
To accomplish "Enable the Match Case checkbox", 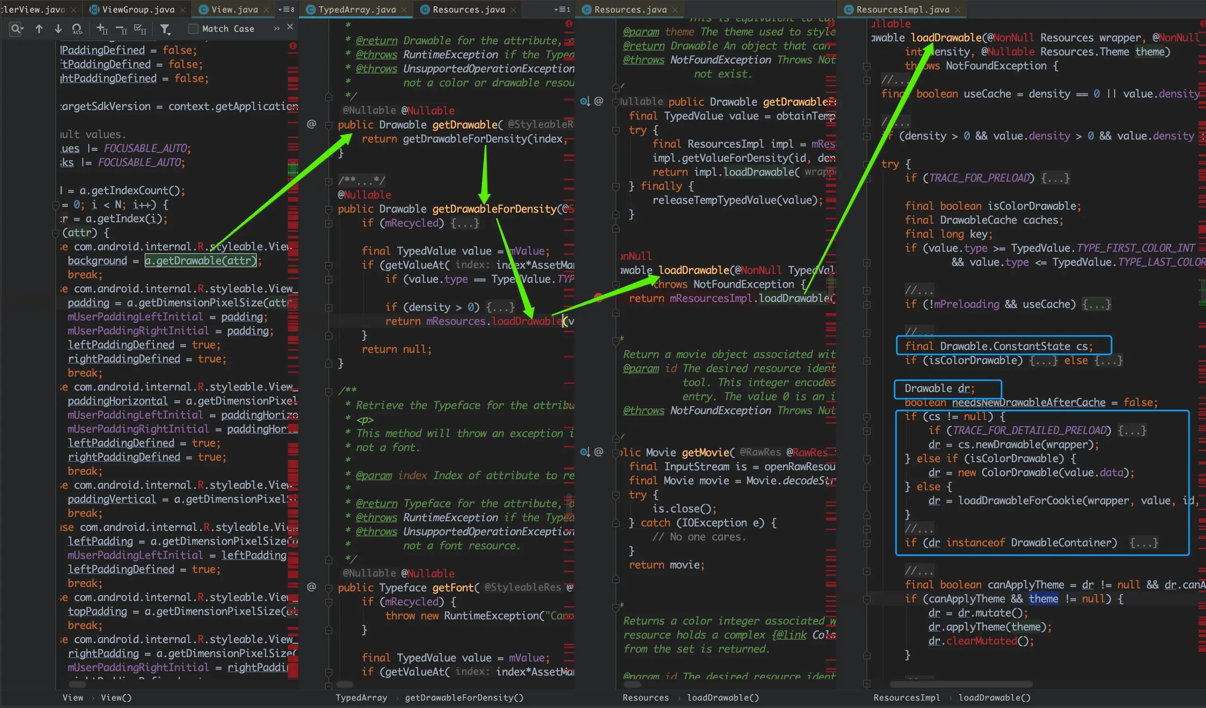I will 193,29.
